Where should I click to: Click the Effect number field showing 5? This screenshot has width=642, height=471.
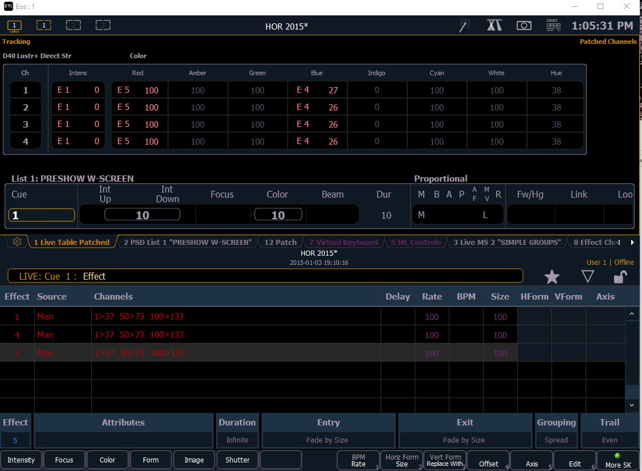tap(15, 440)
